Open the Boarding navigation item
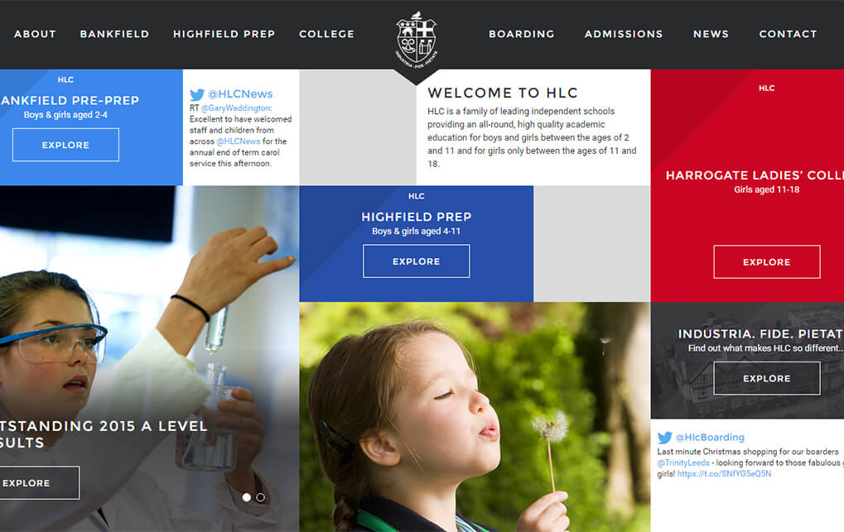 click(x=522, y=34)
